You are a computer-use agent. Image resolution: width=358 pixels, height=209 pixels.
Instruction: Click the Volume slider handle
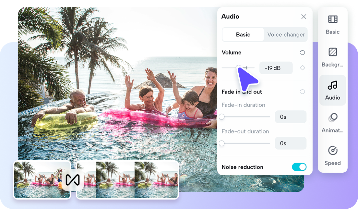(238, 68)
